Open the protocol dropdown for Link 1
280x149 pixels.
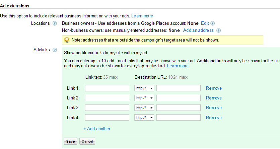(x=144, y=88)
